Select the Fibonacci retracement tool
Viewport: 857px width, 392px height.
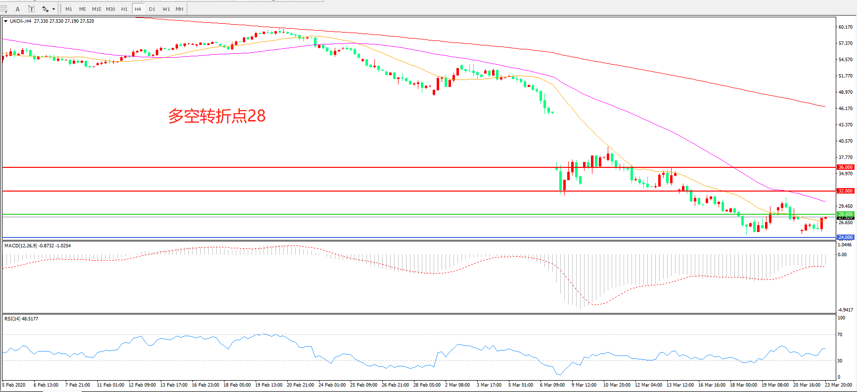pyautogui.click(x=4, y=9)
